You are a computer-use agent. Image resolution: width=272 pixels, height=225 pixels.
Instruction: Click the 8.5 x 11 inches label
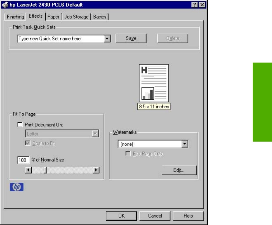154,106
